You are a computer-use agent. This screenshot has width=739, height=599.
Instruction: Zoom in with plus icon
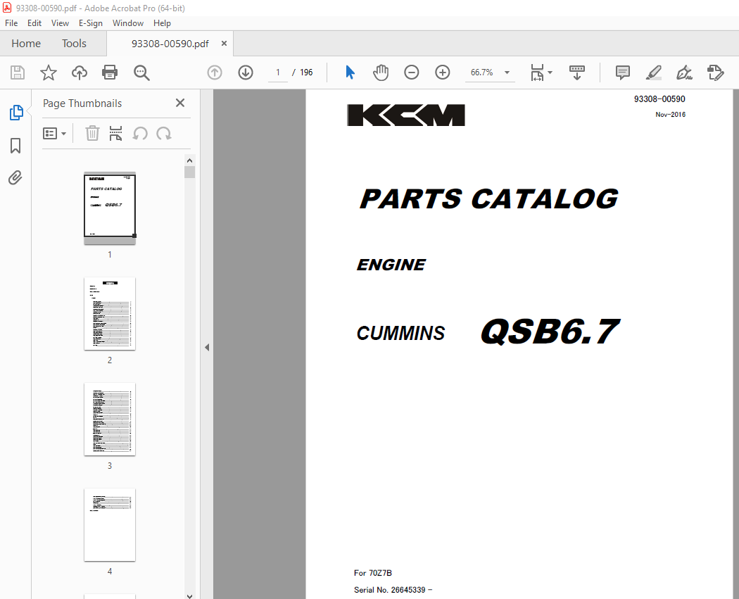coord(442,72)
